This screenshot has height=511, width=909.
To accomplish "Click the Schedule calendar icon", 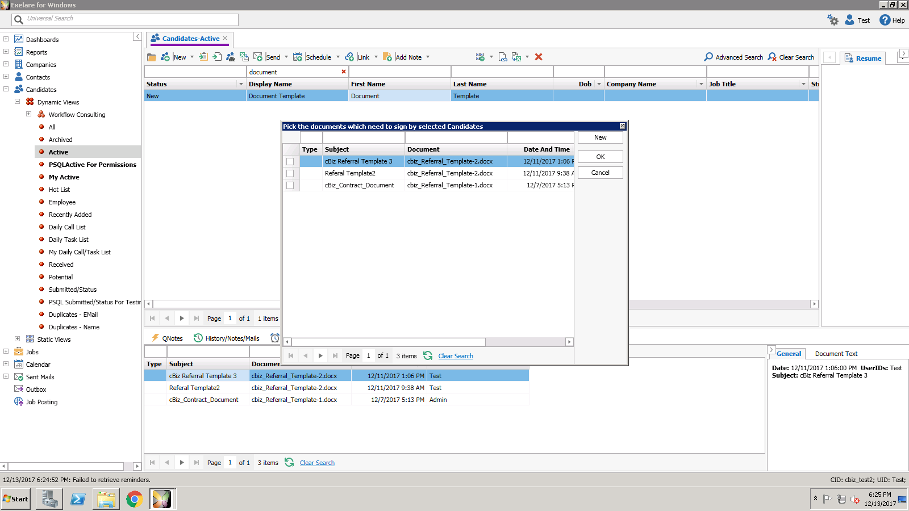I will (297, 57).
